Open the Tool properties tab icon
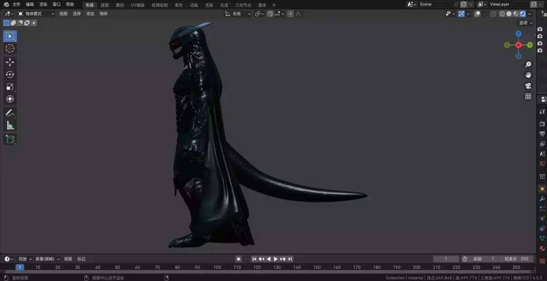The height and width of the screenshot is (281, 547). 542,111
